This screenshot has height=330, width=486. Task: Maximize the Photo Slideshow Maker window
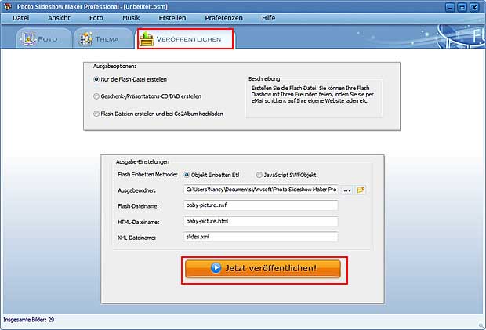point(462,7)
